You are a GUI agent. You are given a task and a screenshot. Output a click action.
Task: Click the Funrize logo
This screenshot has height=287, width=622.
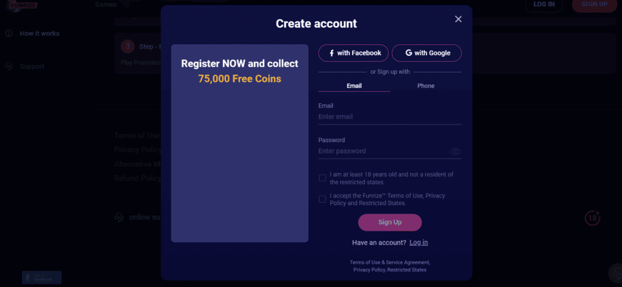22,5
